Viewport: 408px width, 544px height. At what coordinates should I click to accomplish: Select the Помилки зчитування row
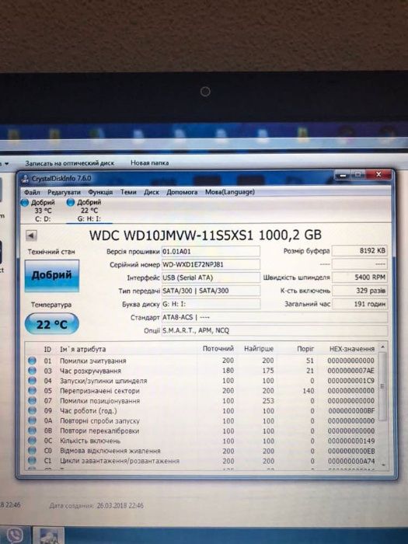tap(201, 361)
